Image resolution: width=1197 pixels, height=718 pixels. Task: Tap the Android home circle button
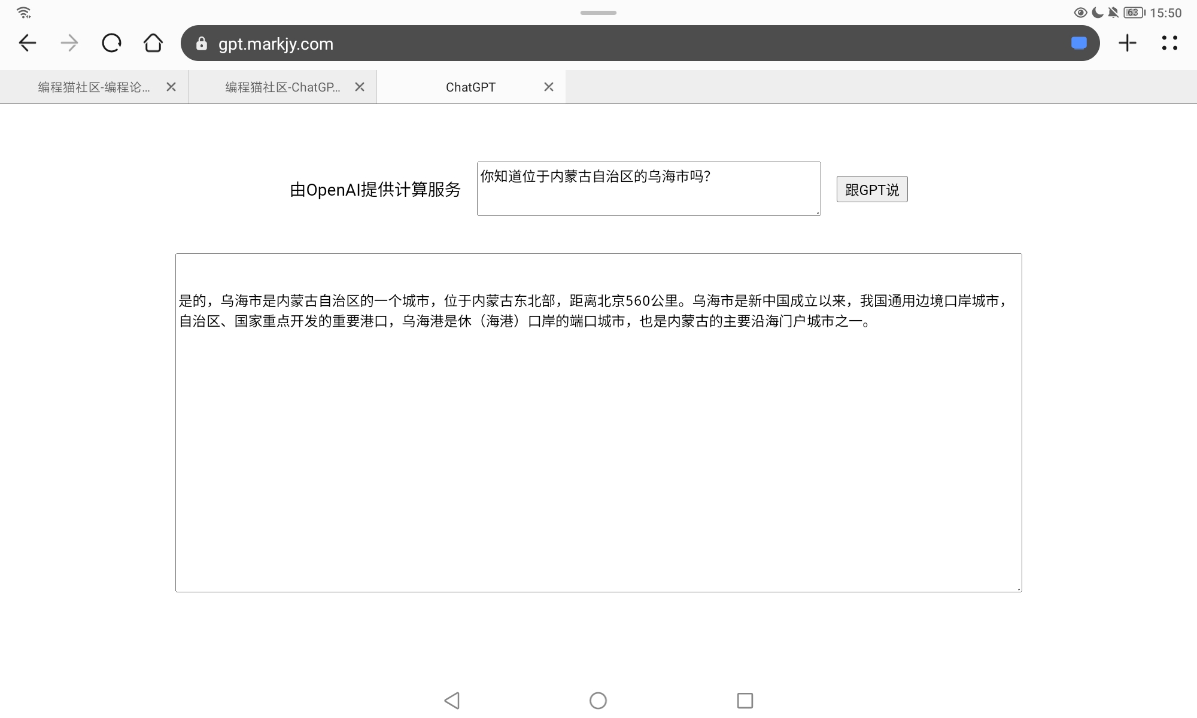coord(598,701)
